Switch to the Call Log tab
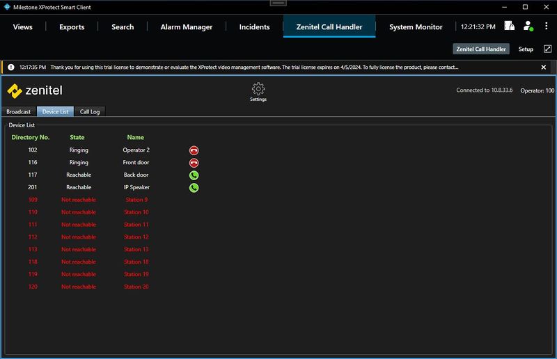 [90, 111]
